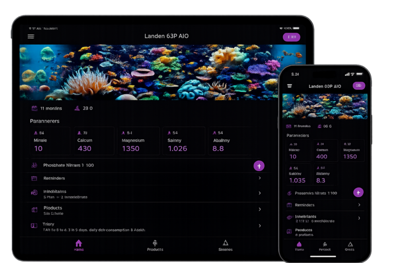Click the calendar icon under the phone's banner

tap(289, 126)
